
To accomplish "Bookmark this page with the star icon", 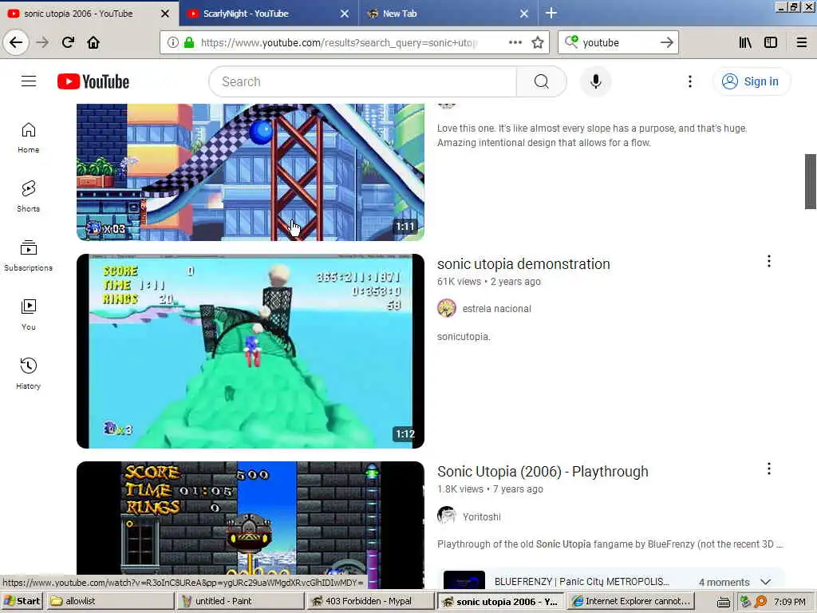I will pos(538,43).
